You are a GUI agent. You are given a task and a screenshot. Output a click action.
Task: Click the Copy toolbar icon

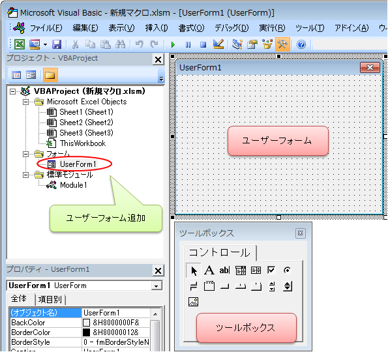(91, 44)
